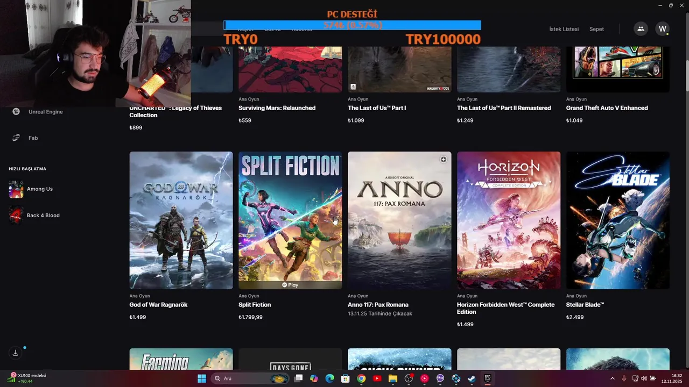Click the Windows taskbar search box
Image resolution: width=689 pixels, height=387 pixels.
click(249, 378)
